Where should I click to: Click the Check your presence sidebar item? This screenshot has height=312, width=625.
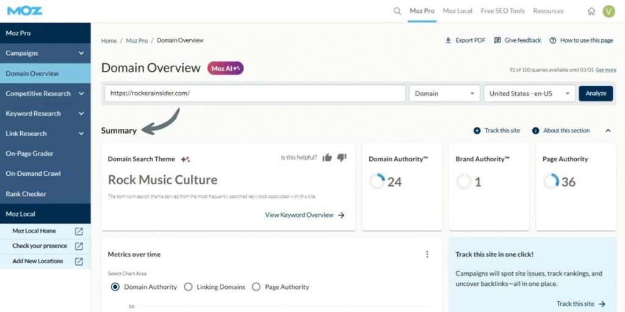(45, 246)
